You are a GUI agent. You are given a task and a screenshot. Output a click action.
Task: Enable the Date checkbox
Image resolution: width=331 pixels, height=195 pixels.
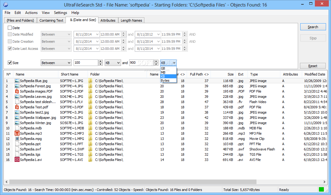(x=10, y=28)
